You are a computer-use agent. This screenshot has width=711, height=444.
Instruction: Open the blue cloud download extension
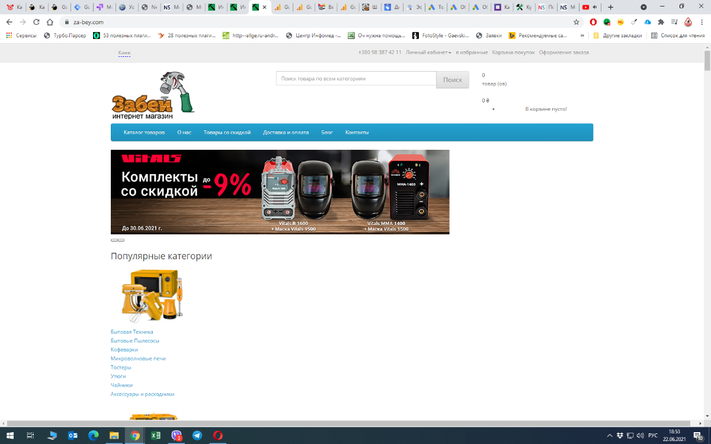click(x=648, y=22)
